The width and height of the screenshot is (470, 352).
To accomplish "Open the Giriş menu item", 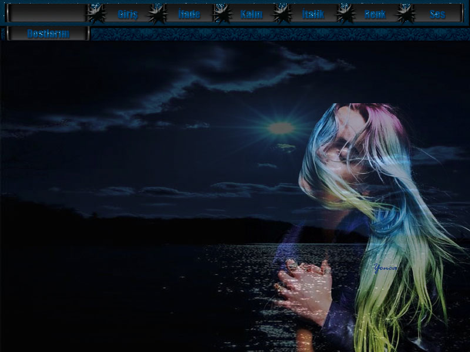I will (x=127, y=14).
